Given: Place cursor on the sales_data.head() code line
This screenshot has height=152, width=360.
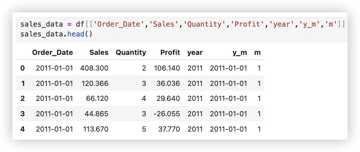Looking at the screenshot, I should (x=56, y=34).
